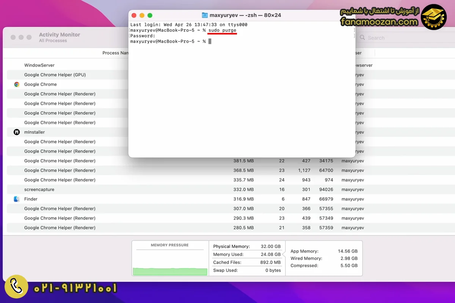Click the 368.5 MB memory value
Image resolution: width=455 pixels, height=303 pixels.
[x=243, y=170]
